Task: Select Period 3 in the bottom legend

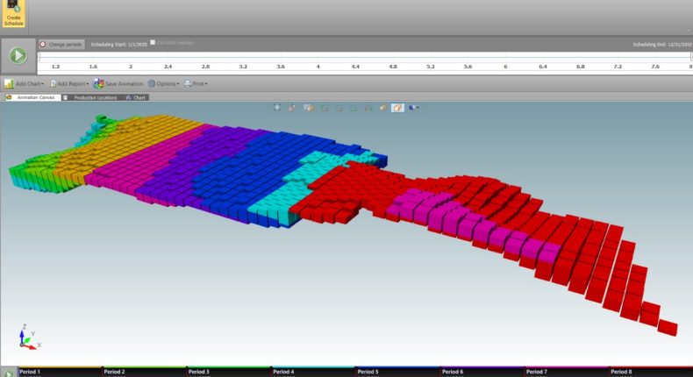Action: pyautogui.click(x=229, y=372)
